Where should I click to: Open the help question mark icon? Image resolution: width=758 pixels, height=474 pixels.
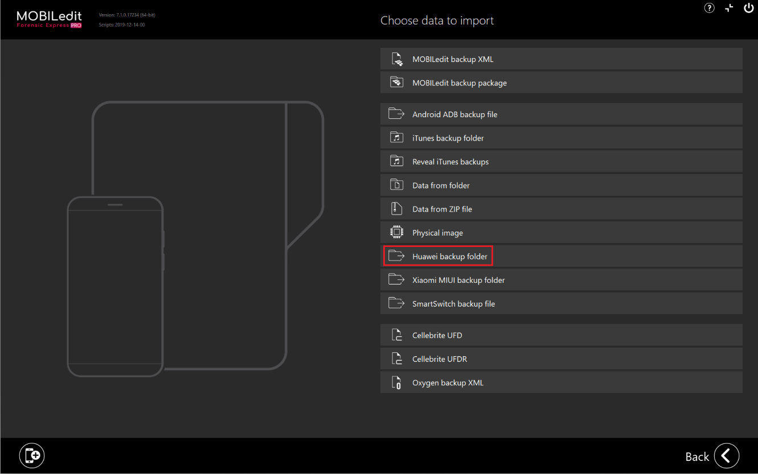point(709,8)
